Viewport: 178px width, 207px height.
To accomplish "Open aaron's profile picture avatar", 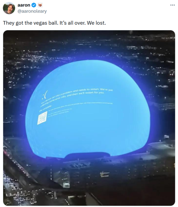I will click(x=9, y=8).
